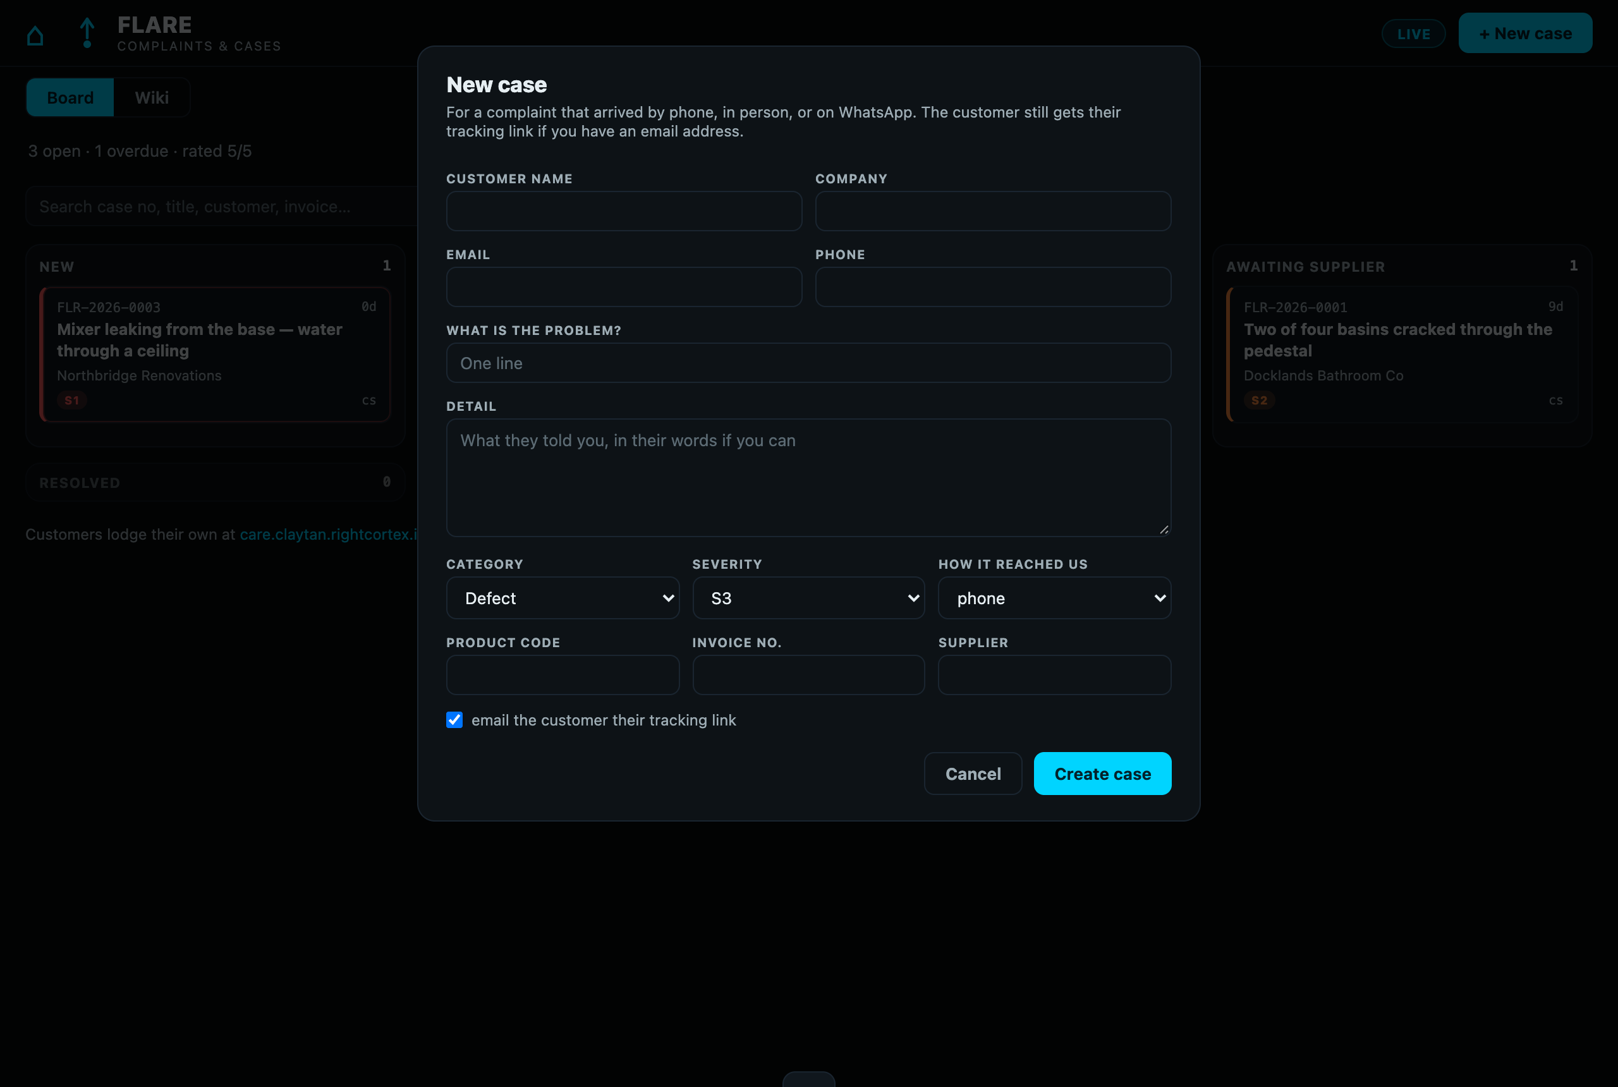Click into the Detail text area

(x=808, y=478)
